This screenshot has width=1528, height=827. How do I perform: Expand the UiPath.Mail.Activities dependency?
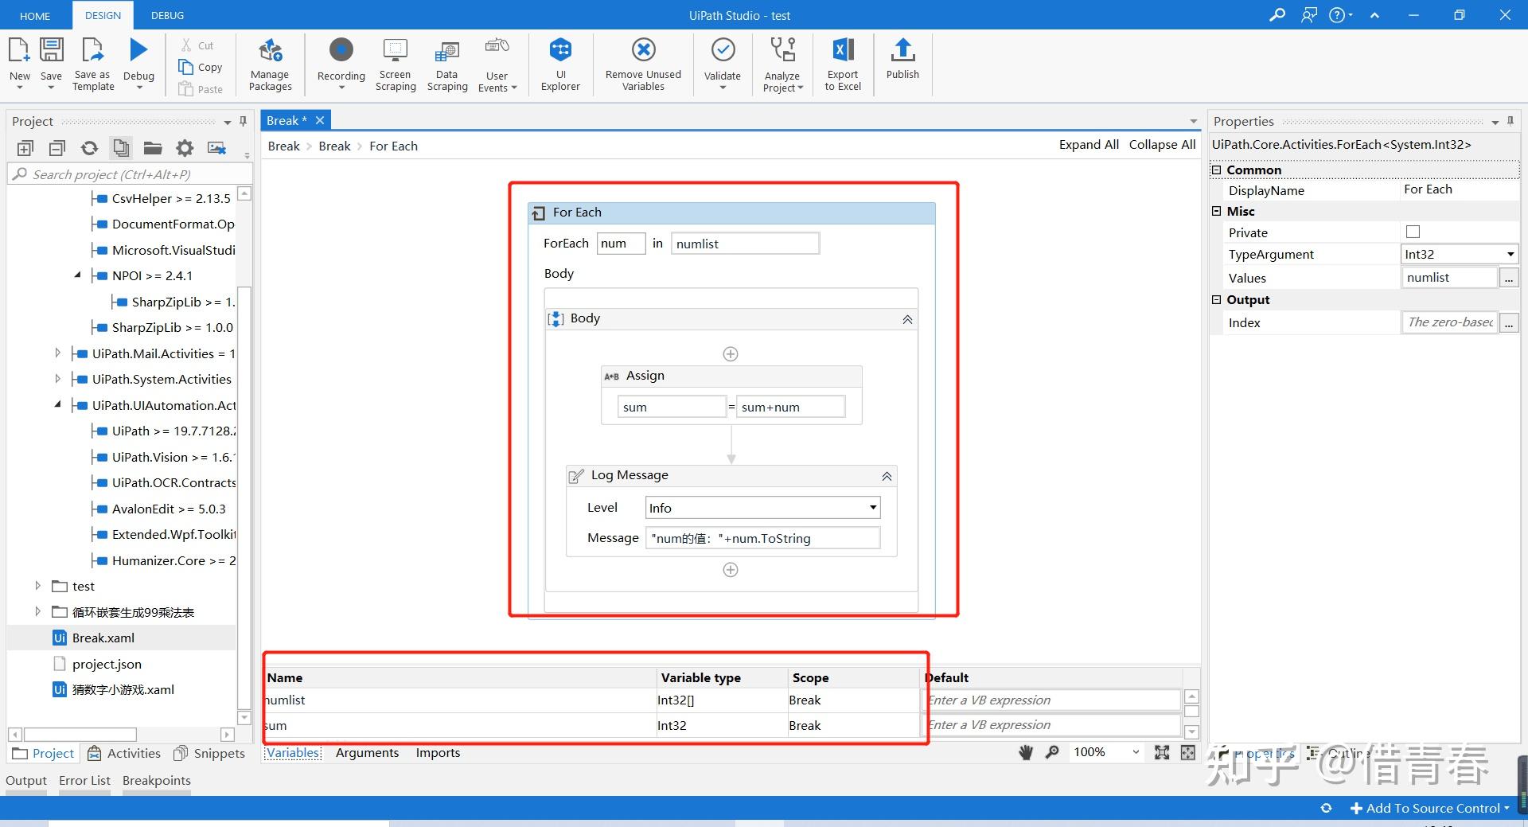coord(57,353)
